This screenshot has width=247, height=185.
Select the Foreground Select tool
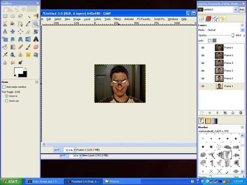(x=13, y=24)
